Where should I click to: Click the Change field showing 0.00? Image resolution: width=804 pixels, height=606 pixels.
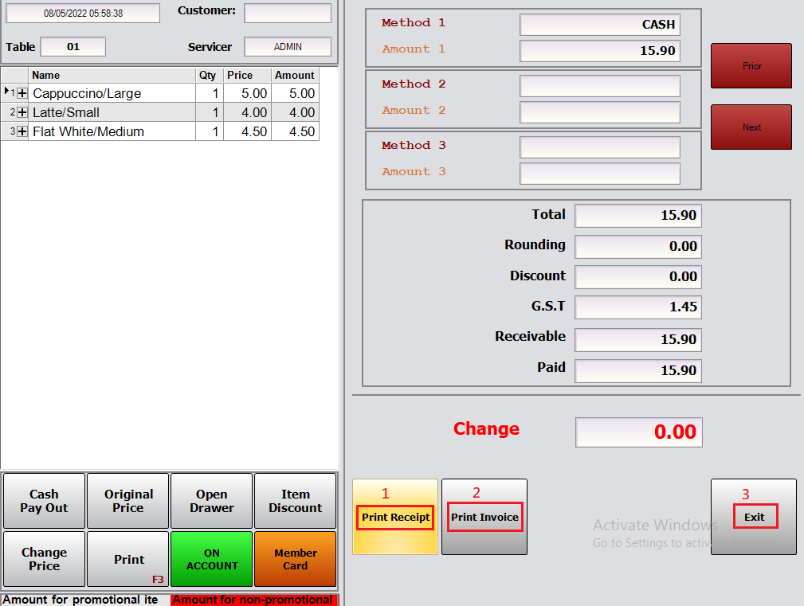[639, 432]
